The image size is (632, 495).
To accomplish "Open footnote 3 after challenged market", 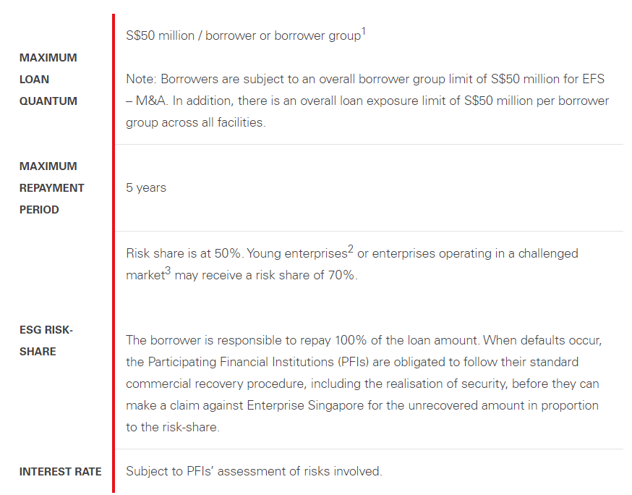I will (168, 271).
